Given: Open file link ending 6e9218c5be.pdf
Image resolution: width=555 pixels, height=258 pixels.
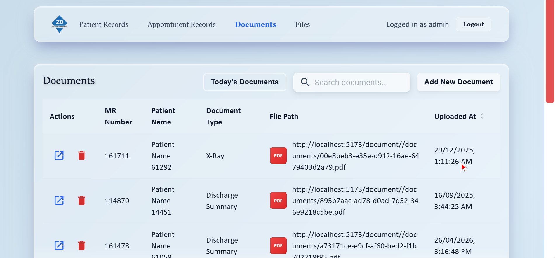Looking at the screenshot, I should click(355, 201).
